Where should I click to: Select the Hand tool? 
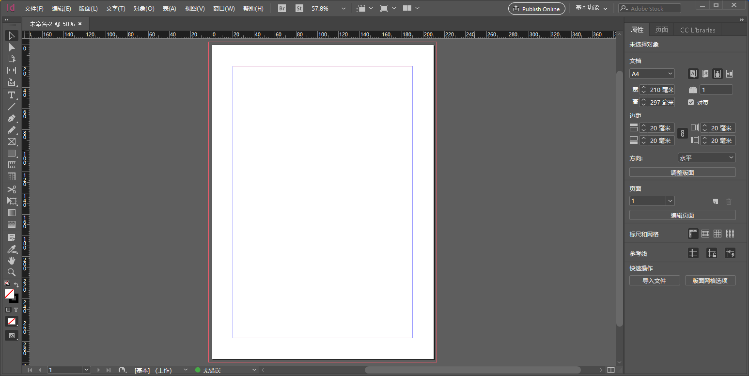click(12, 261)
